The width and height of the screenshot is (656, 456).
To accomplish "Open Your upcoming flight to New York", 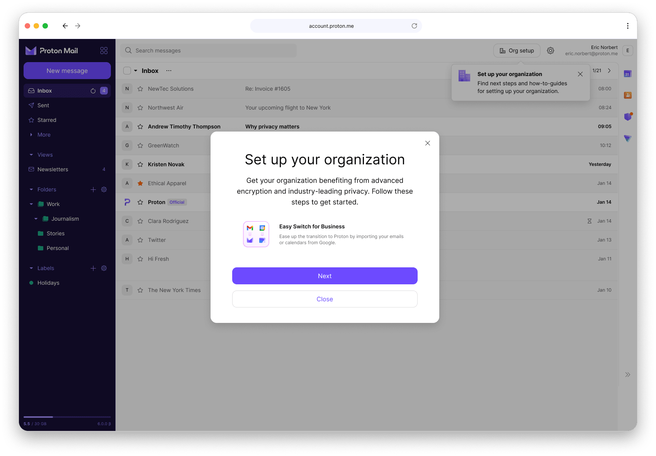I will tap(288, 108).
